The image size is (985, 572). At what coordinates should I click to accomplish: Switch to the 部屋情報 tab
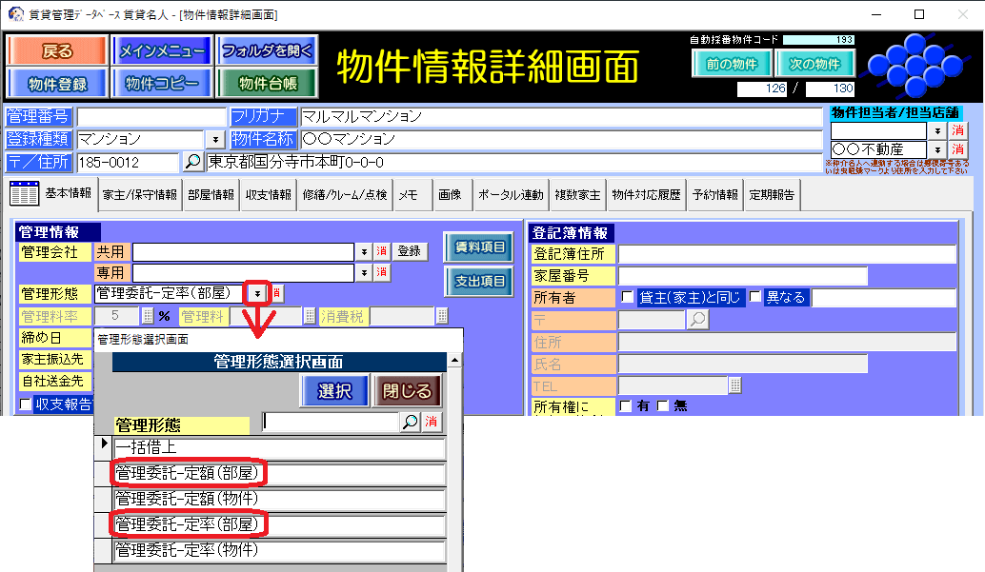[x=211, y=195]
